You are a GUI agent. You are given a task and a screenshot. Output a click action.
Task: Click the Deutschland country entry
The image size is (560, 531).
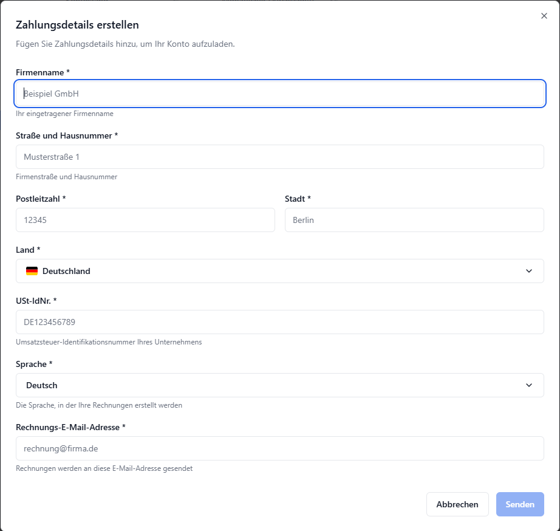pos(65,271)
